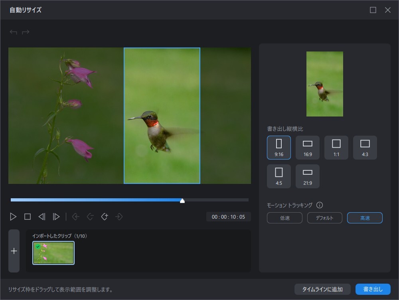399x300 pixels.
Task: Choose the 1:1 square aspect ratio
Action: pyautogui.click(x=336, y=148)
